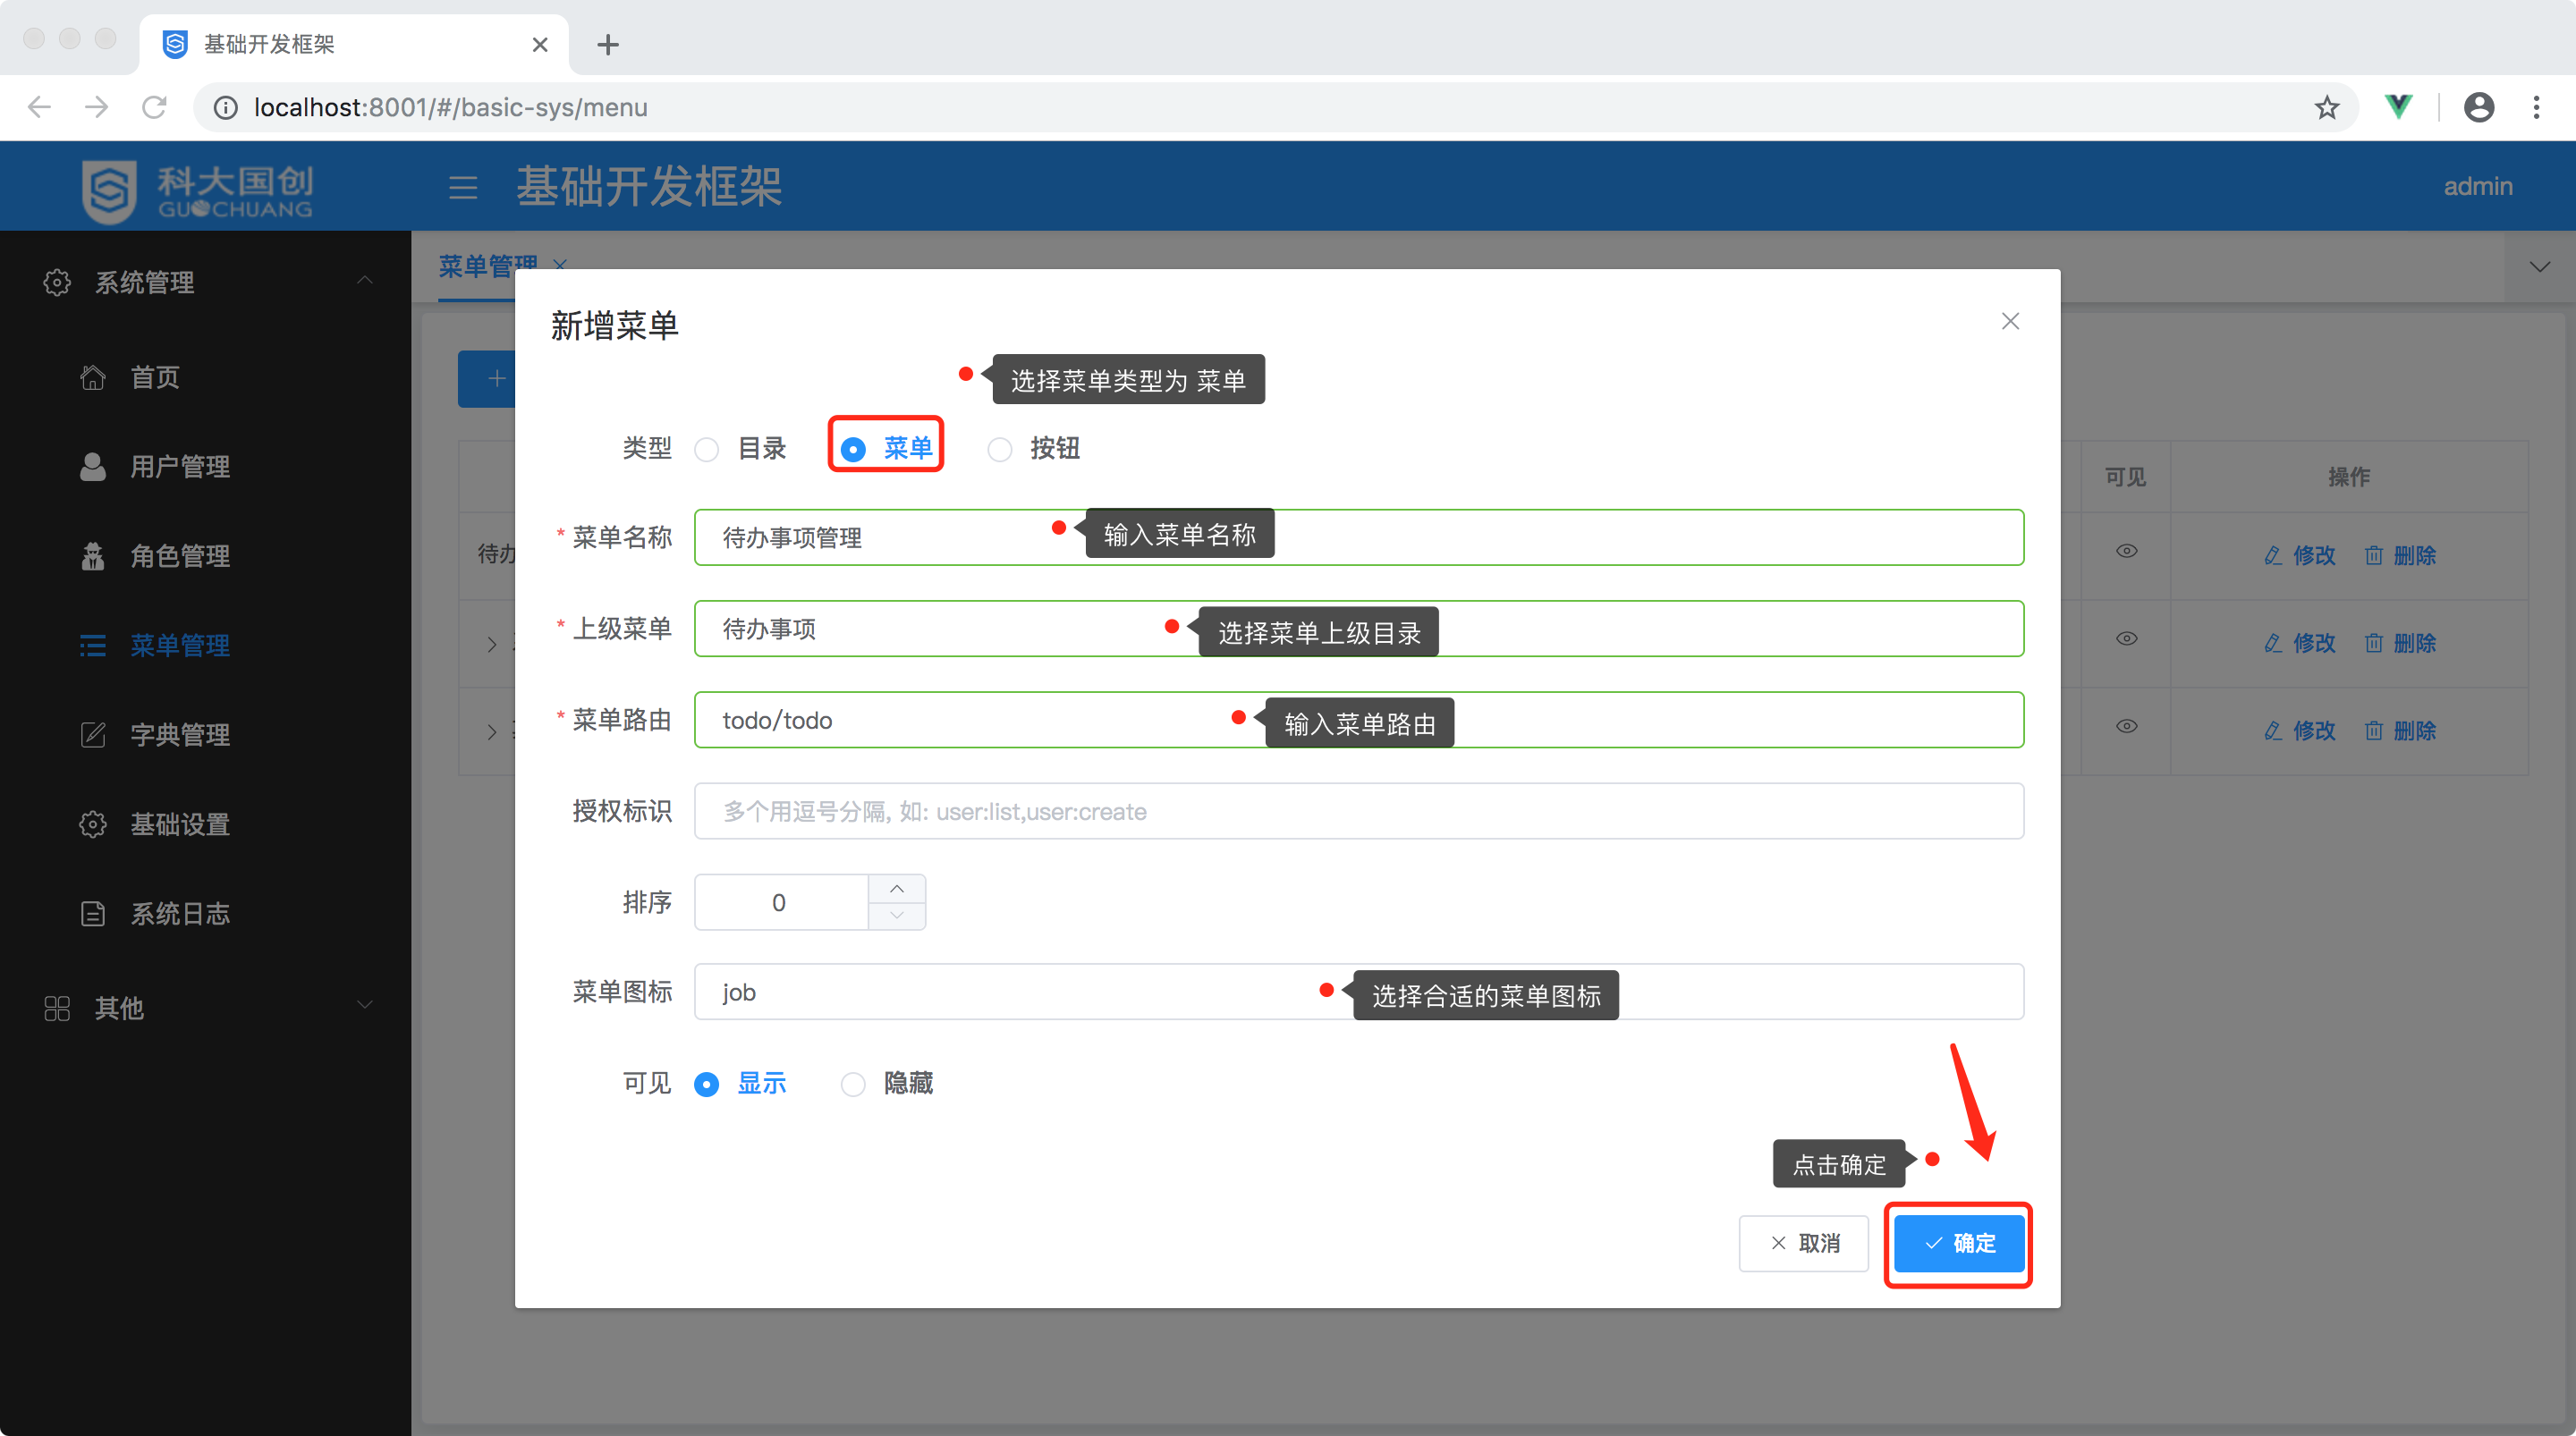Select the 目录 type radio button

(x=707, y=449)
